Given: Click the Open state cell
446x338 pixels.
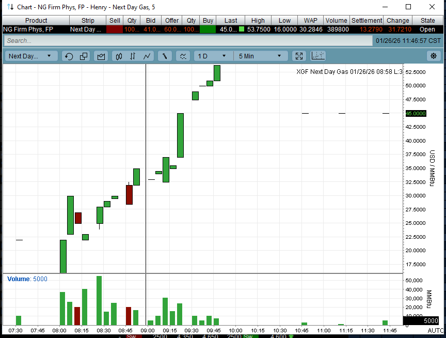Looking at the screenshot, I should [427, 29].
